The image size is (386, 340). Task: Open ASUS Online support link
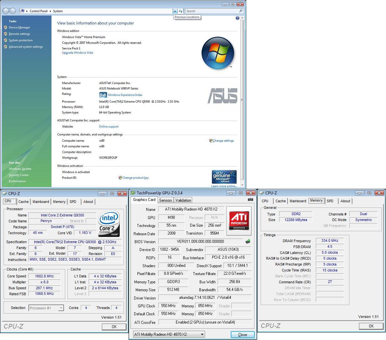pos(108,127)
